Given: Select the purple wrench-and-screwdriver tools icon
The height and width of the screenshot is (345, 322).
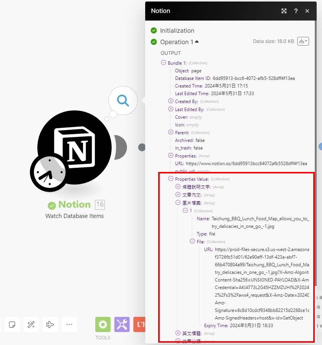Looking at the screenshot, I should click(x=122, y=324).
